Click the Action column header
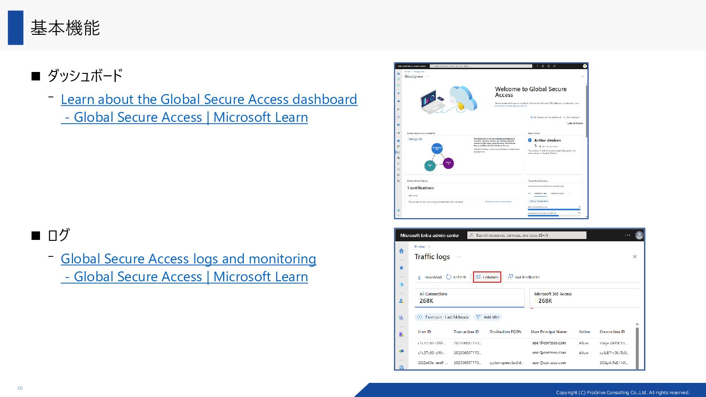 pyautogui.click(x=585, y=332)
